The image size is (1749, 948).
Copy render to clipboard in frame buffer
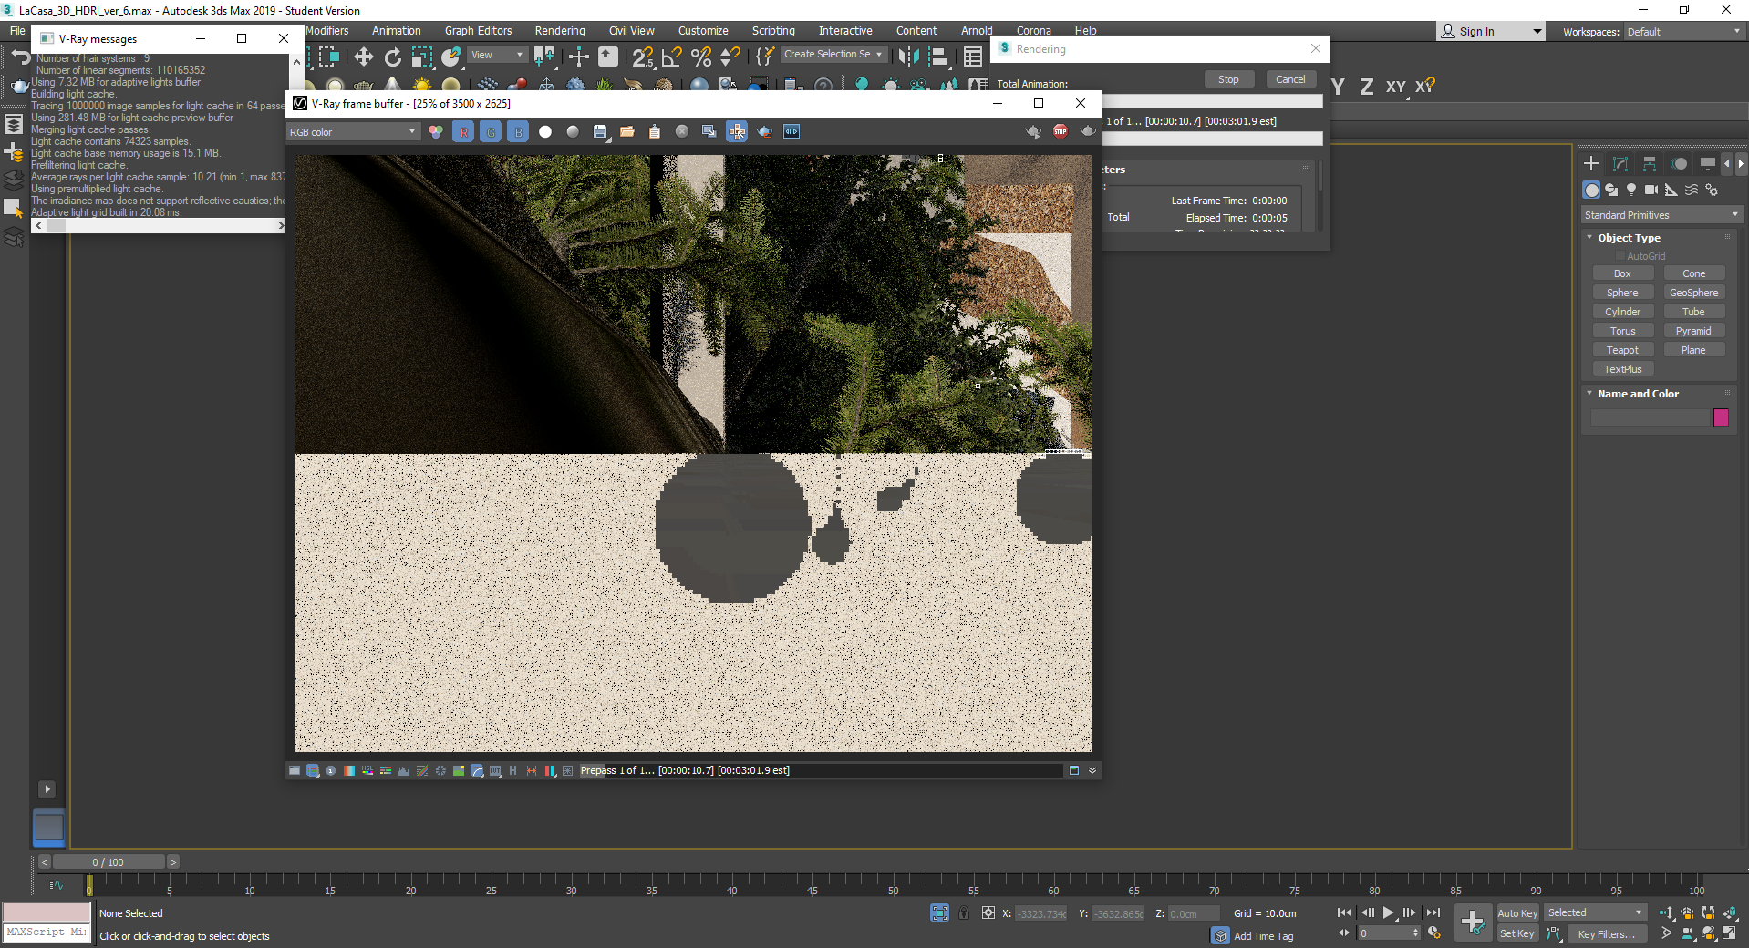(655, 132)
